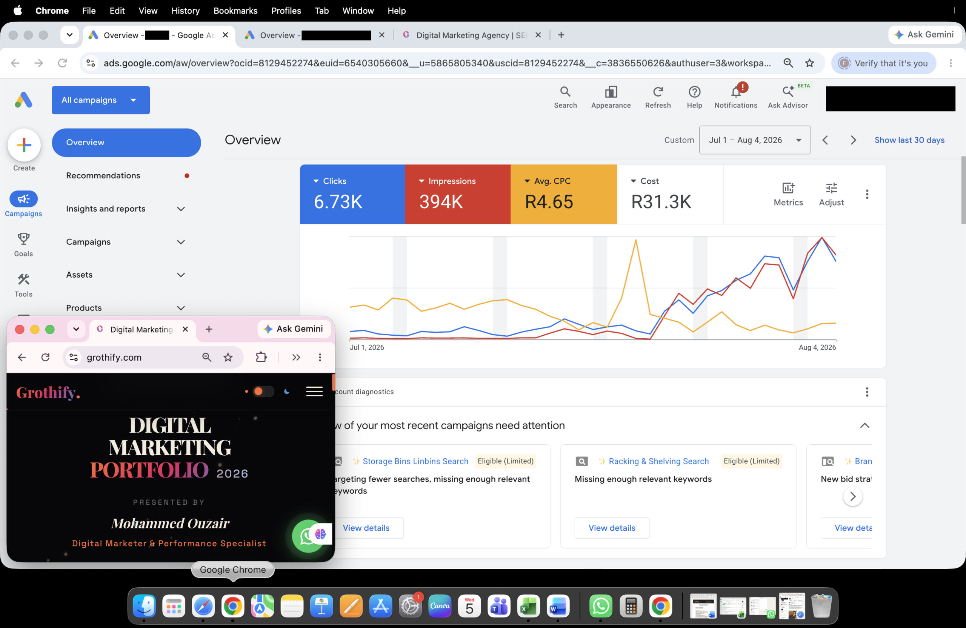The image size is (966, 628).
Task: Open the Notifications bell icon
Action: [x=735, y=97]
